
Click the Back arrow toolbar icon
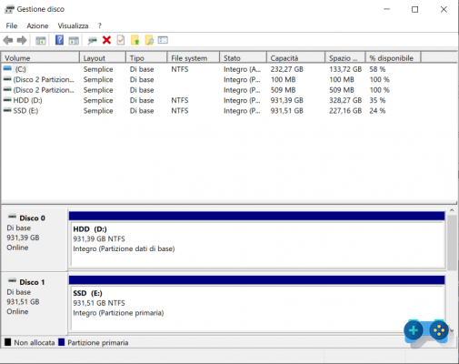pos(8,40)
